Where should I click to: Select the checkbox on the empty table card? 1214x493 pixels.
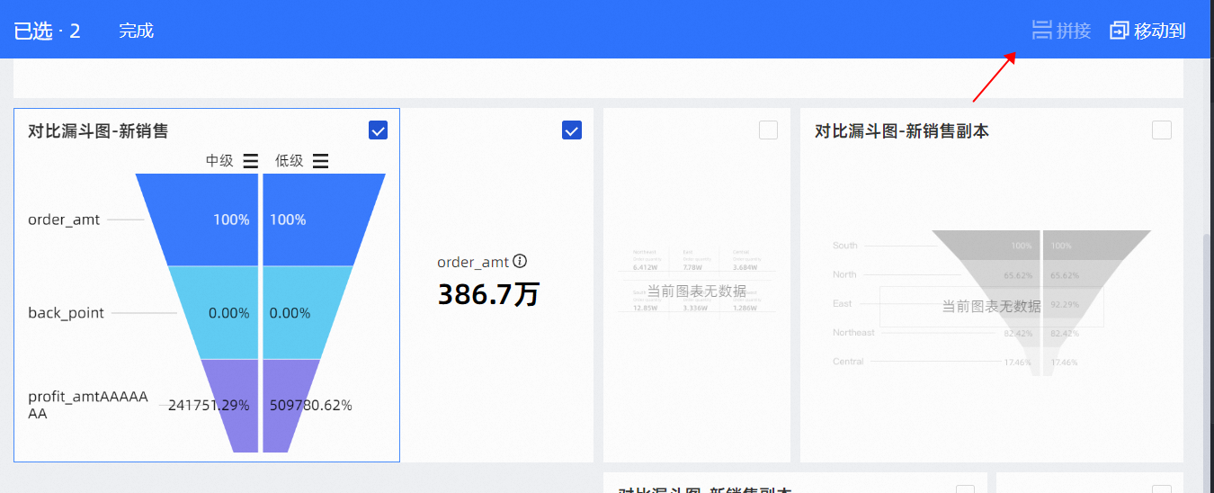point(768,130)
